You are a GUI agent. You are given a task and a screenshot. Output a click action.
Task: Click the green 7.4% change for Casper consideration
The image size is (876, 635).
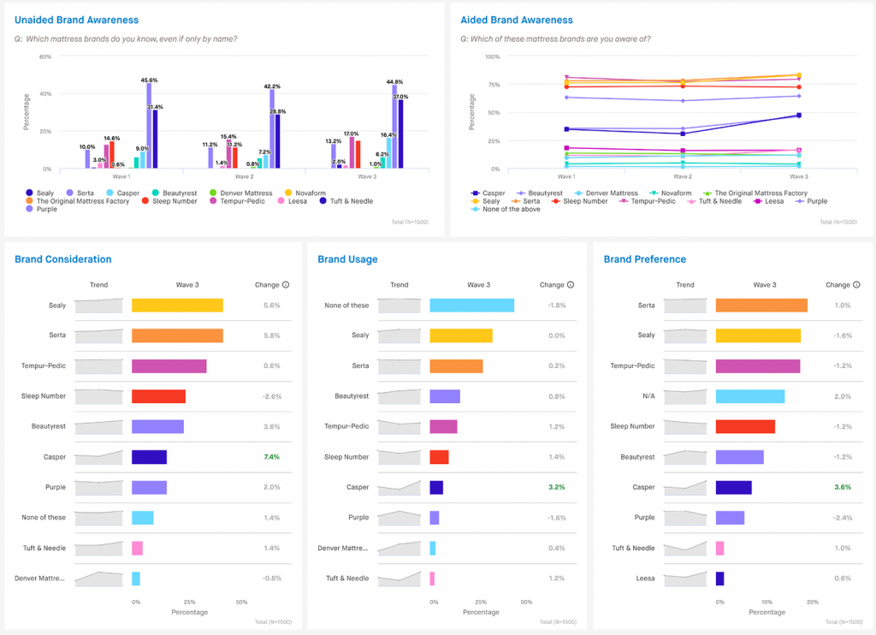coord(271,457)
